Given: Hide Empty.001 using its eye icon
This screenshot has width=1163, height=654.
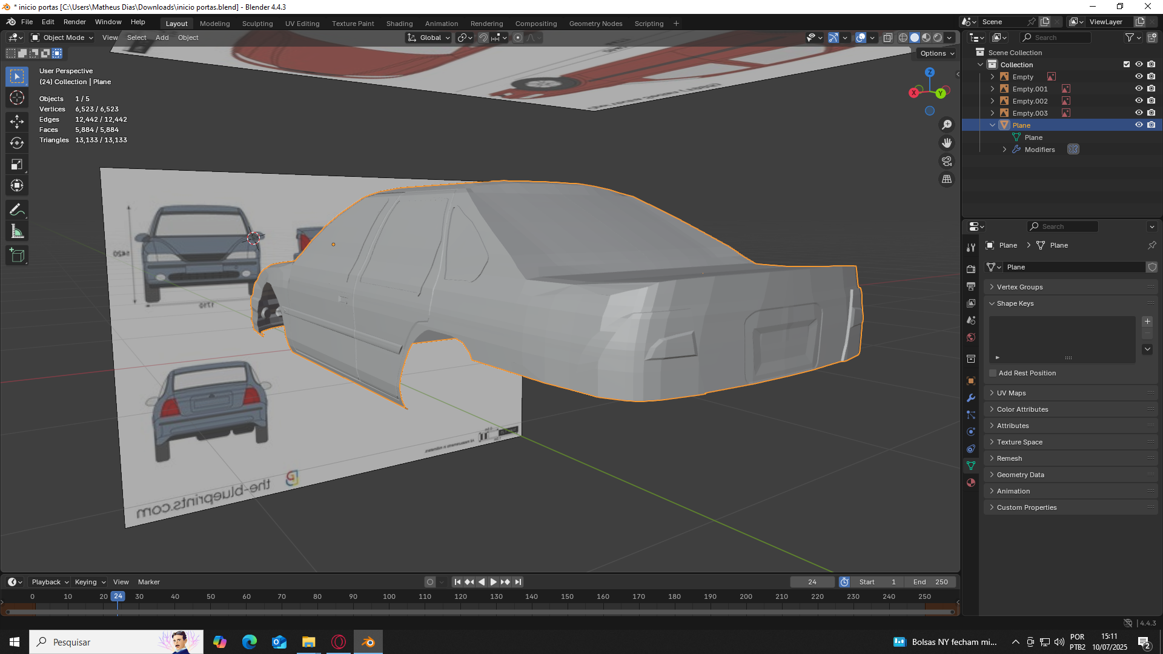Looking at the screenshot, I should [1138, 89].
